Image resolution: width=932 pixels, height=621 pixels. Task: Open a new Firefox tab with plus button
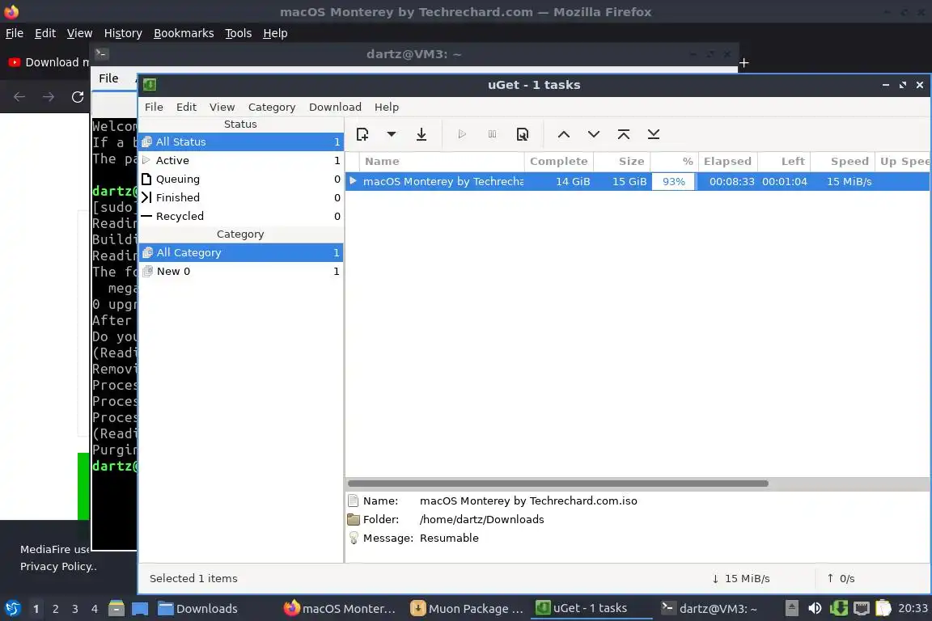click(x=744, y=63)
